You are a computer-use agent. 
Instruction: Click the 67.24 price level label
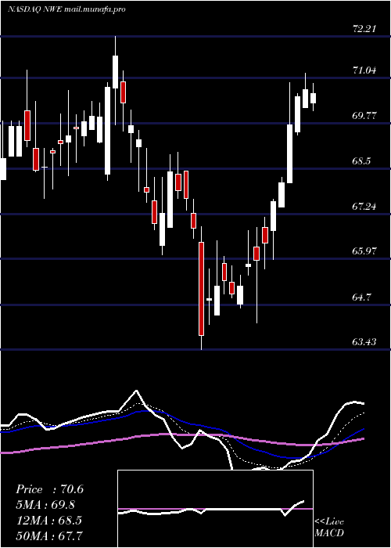pos(364,206)
